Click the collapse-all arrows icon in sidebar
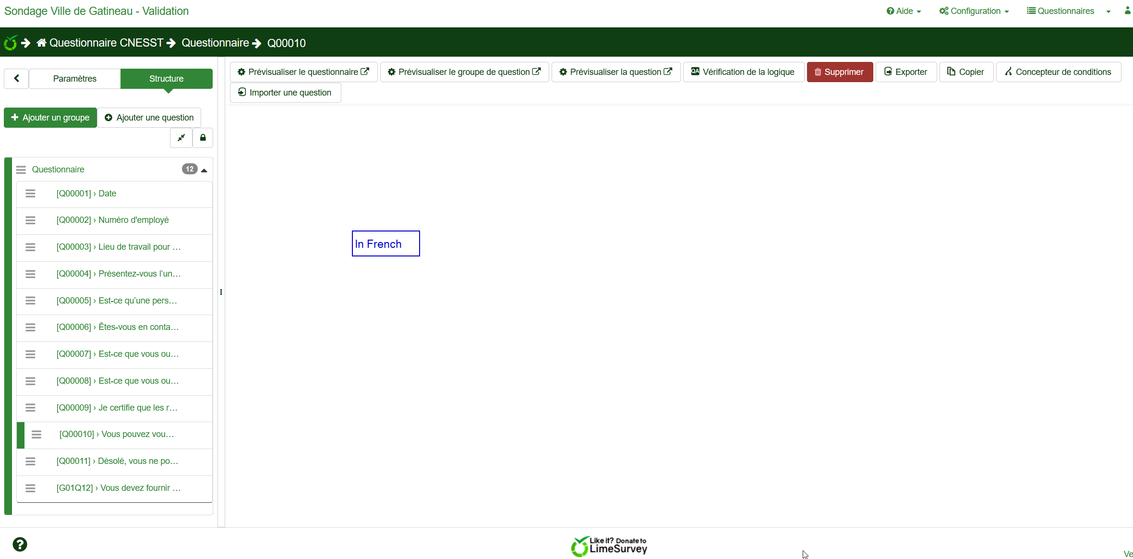The width and height of the screenshot is (1133, 559). coord(181,138)
